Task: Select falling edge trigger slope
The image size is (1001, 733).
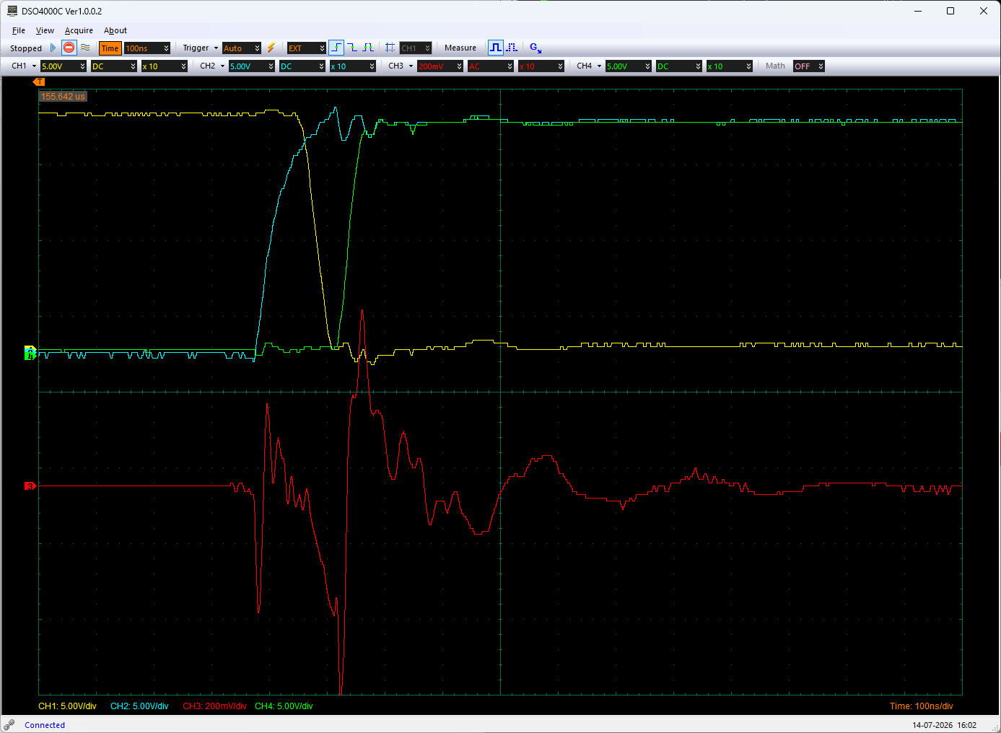Action: click(x=352, y=48)
